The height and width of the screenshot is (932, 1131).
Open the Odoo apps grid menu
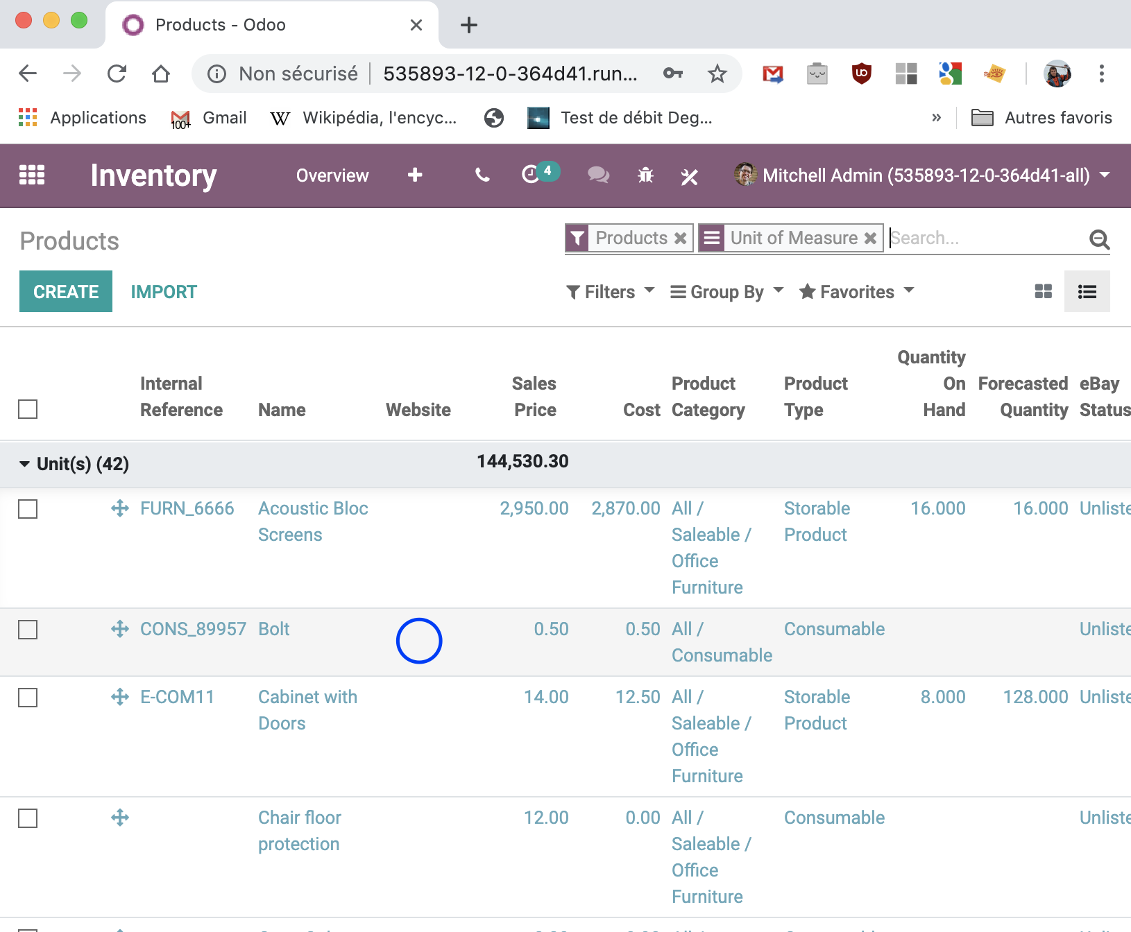[31, 175]
